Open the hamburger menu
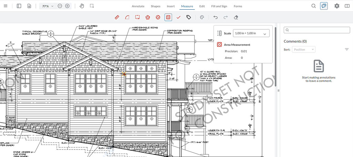The image size is (353, 157). 5,6
